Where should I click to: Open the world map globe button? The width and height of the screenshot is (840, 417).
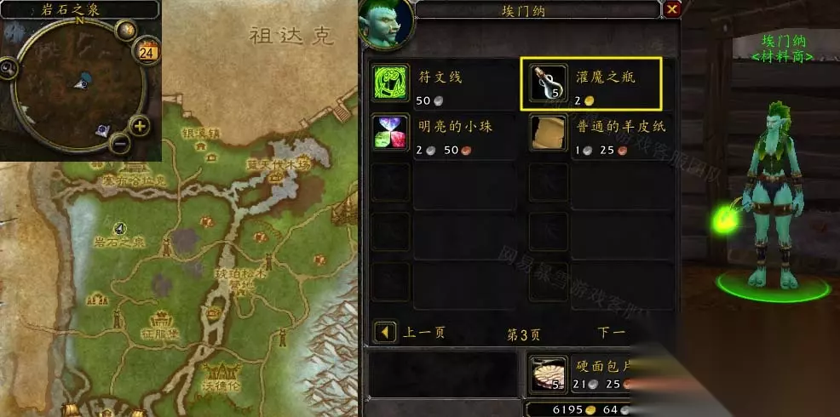click(126, 31)
